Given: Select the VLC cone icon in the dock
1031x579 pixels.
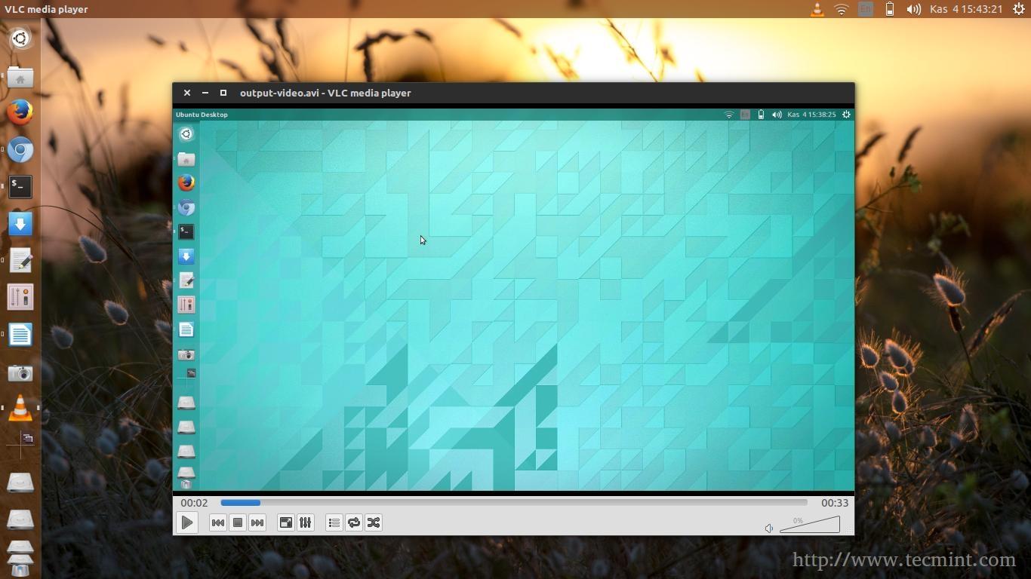Looking at the screenshot, I should click(x=20, y=409).
